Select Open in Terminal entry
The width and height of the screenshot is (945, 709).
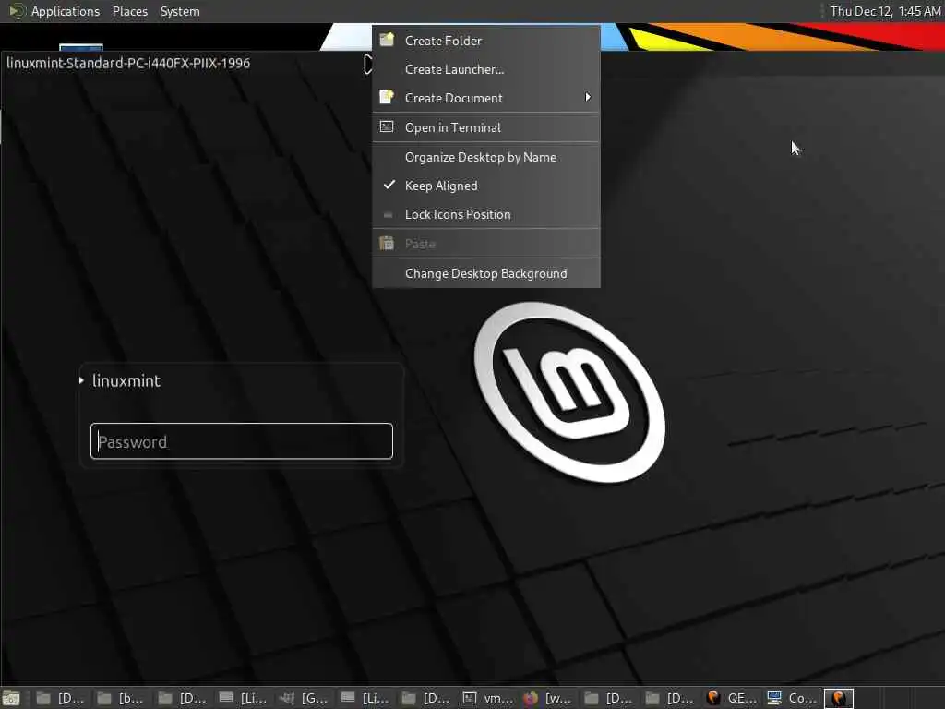(x=485, y=127)
